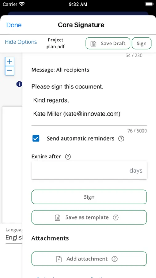Tap the wide Sign button below expiry

tap(89, 197)
